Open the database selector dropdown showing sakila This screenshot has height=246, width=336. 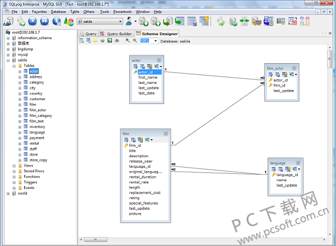(100, 21)
